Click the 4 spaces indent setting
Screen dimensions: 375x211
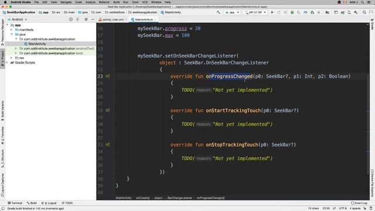(x=355, y=209)
